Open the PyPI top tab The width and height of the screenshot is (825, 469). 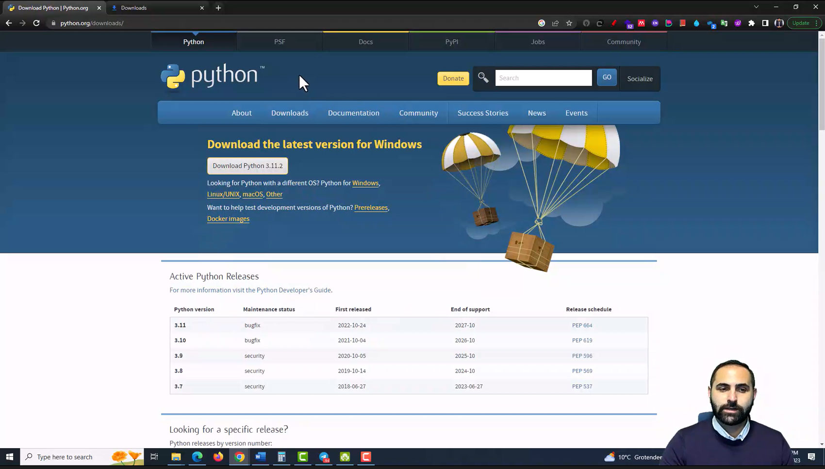[x=452, y=42]
